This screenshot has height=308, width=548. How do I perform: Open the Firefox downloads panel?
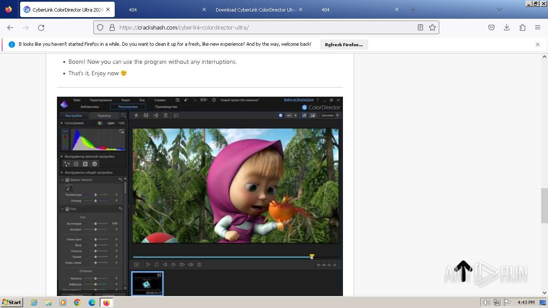click(x=507, y=27)
